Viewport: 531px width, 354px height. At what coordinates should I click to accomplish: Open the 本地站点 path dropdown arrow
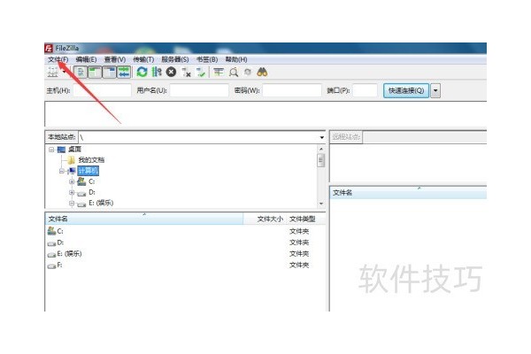(322, 137)
